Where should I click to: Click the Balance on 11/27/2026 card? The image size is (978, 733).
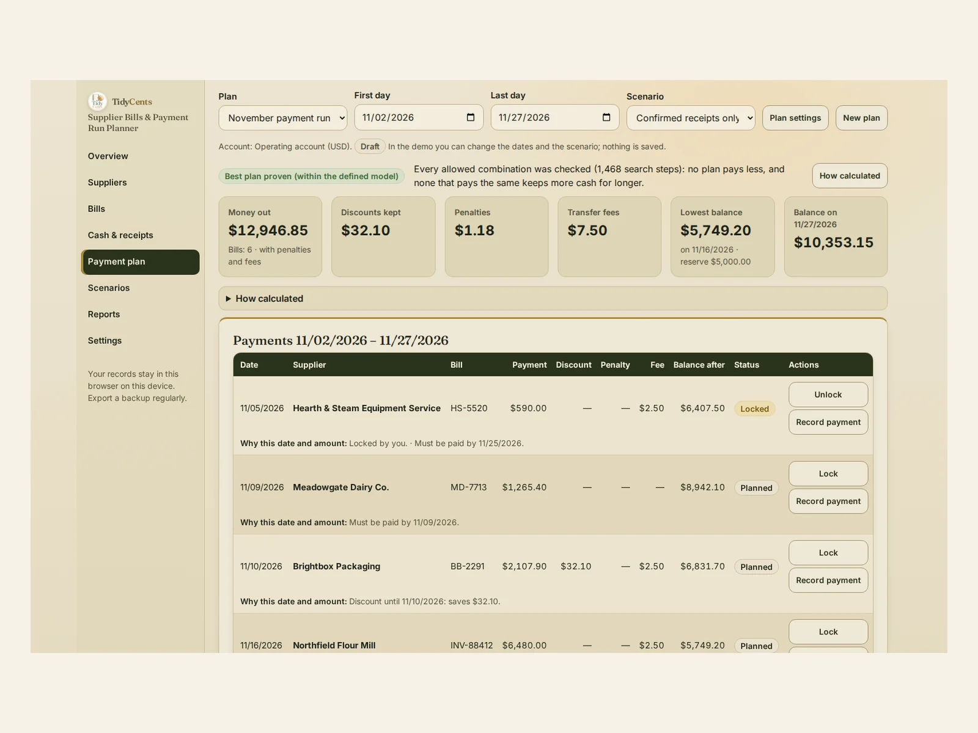coord(836,237)
